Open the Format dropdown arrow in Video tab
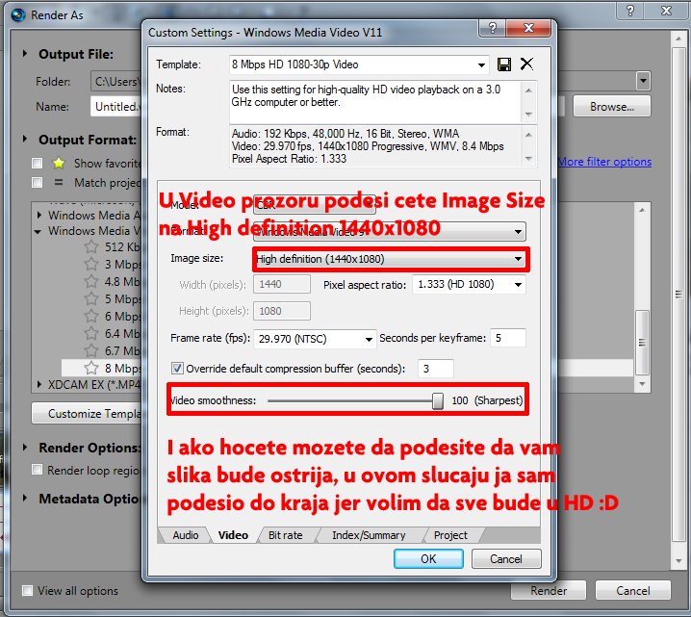The image size is (691, 617). pyautogui.click(x=518, y=232)
